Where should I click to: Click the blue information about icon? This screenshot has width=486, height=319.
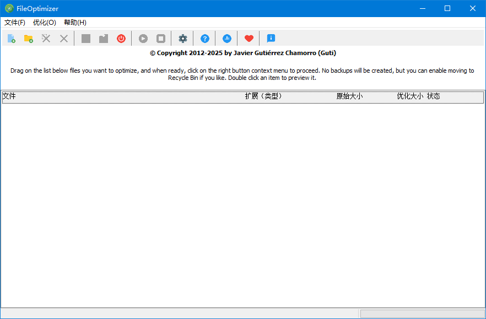coord(271,38)
